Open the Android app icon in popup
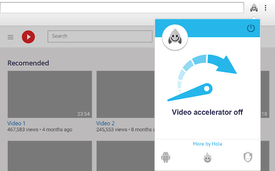Image resolution: width=275 pixels, height=171 pixels. 166,157
